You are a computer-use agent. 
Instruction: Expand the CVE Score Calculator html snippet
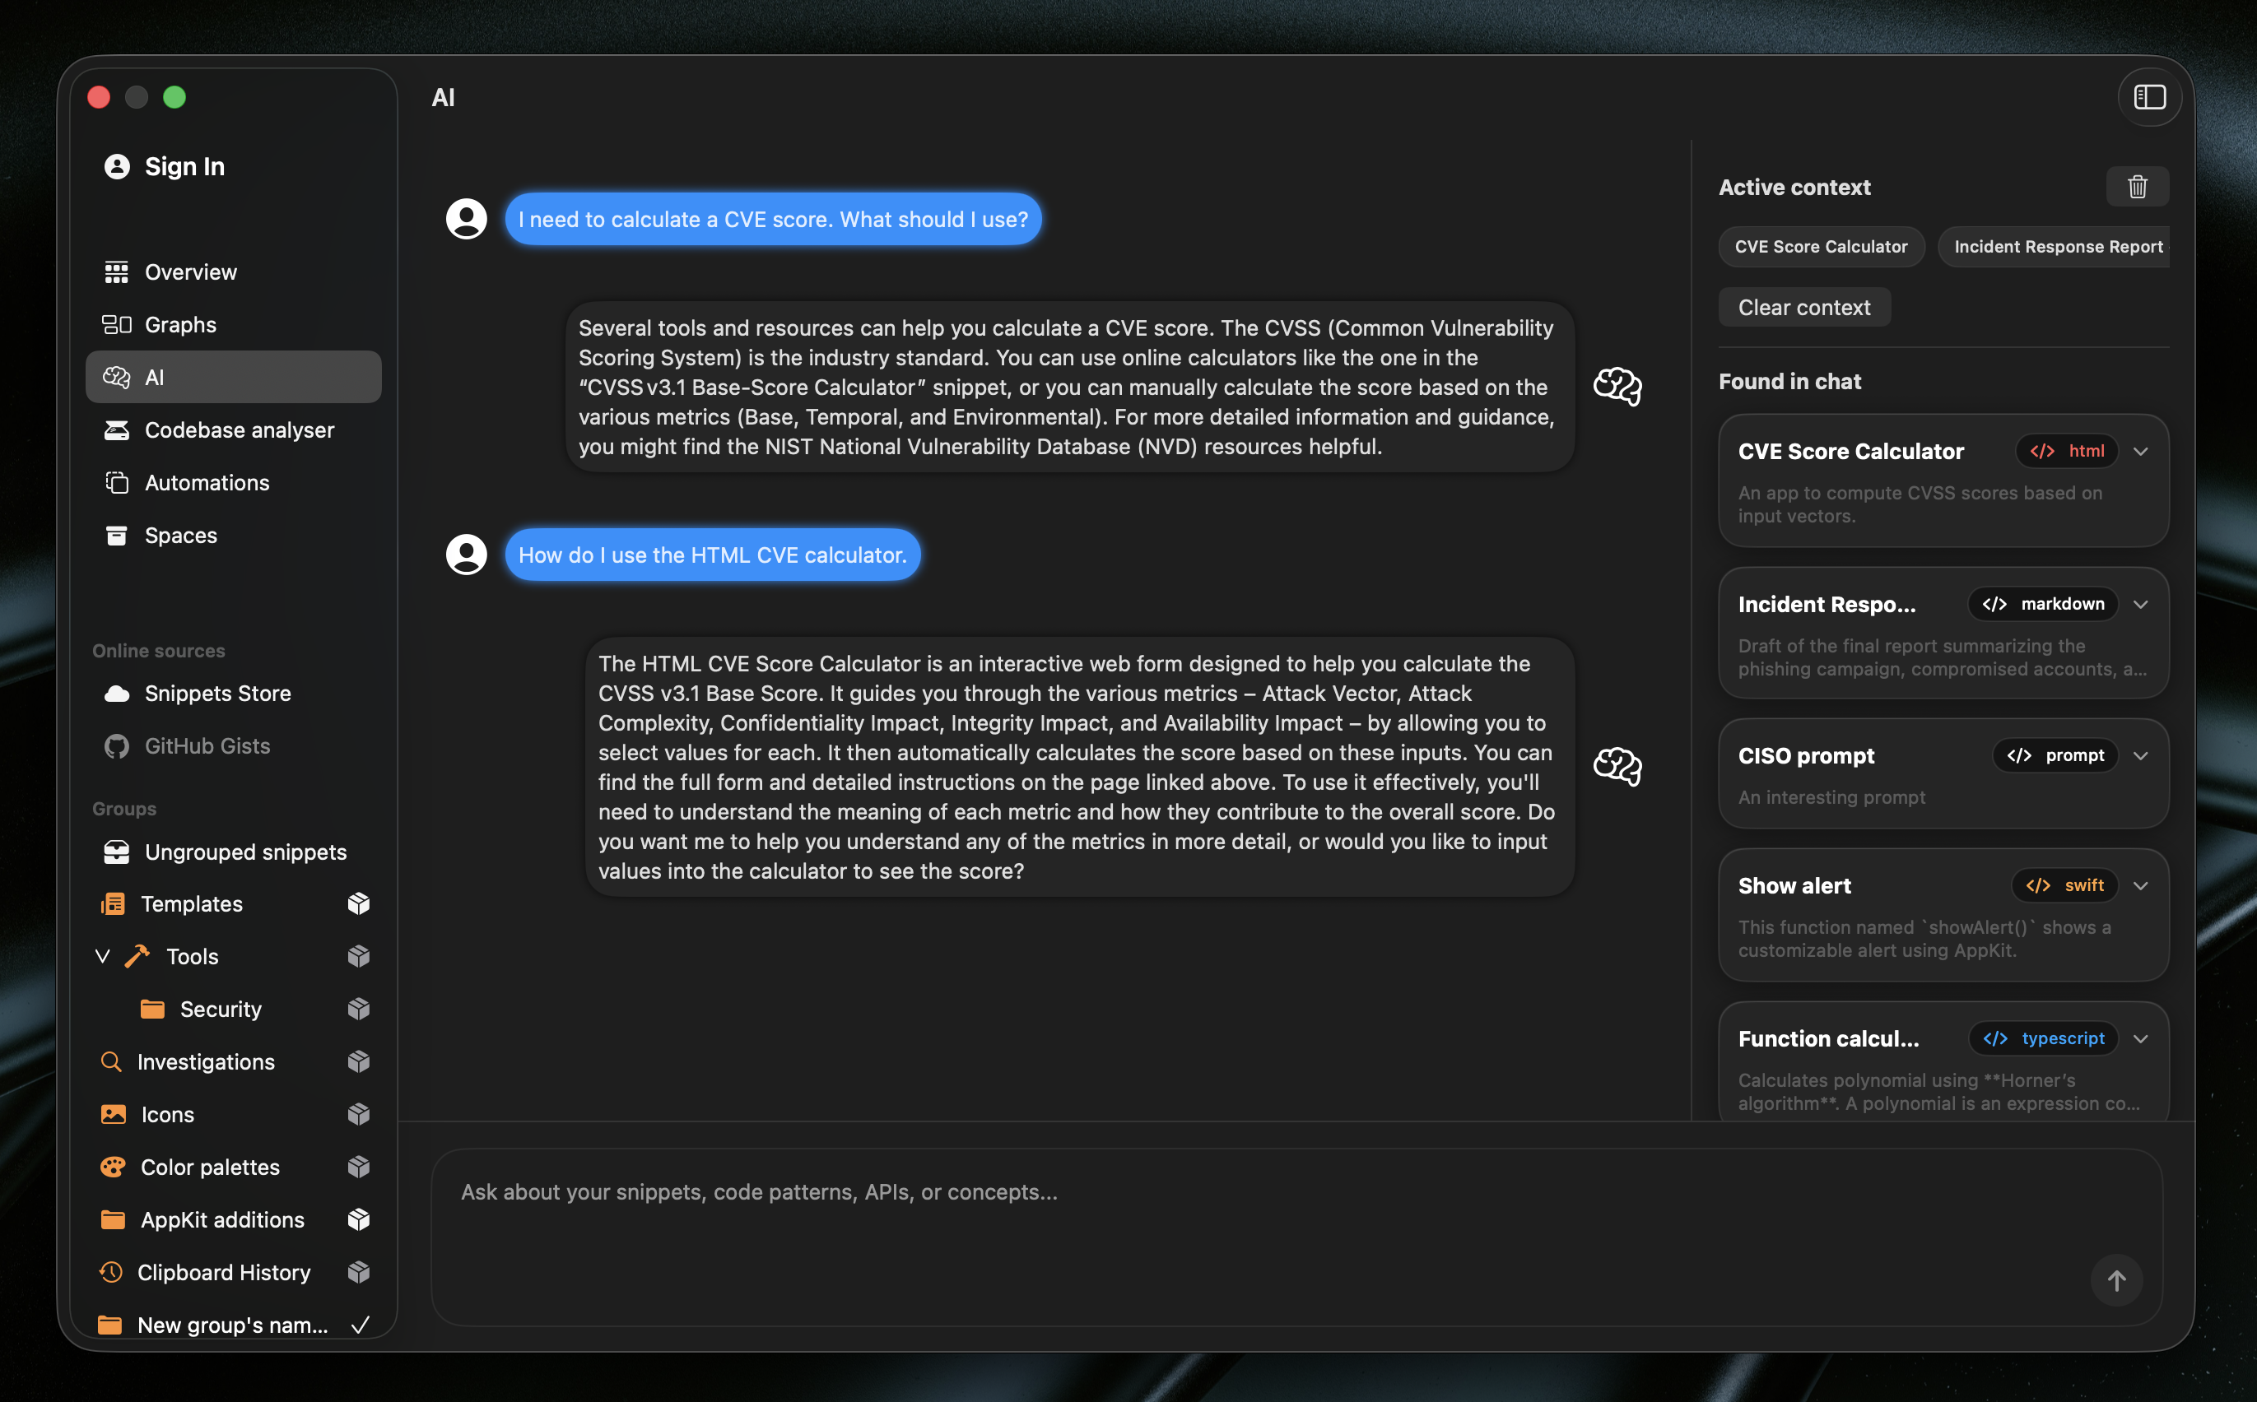pos(2141,452)
